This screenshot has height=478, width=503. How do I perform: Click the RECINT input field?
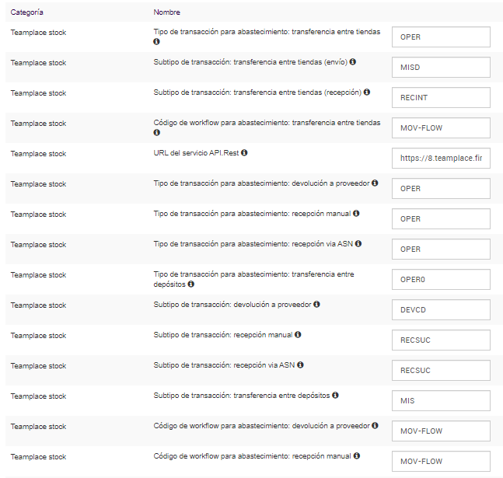click(x=441, y=98)
